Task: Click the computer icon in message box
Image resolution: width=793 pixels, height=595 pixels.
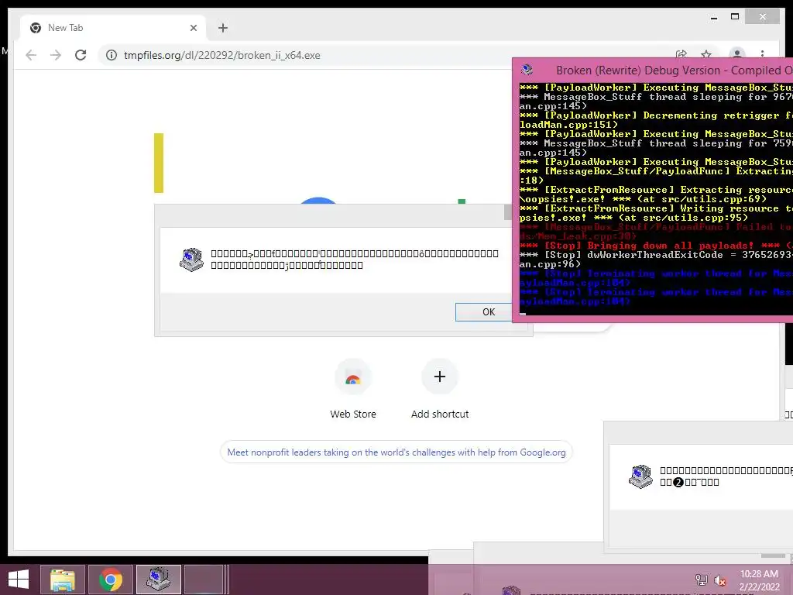Action: tap(191, 260)
